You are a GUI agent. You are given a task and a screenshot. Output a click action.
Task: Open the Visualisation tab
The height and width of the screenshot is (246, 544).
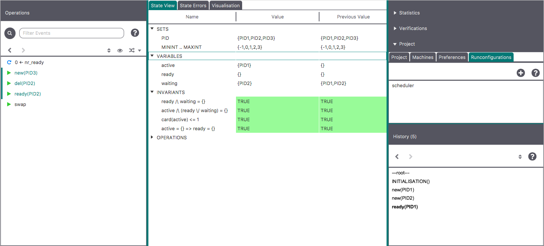click(225, 5)
